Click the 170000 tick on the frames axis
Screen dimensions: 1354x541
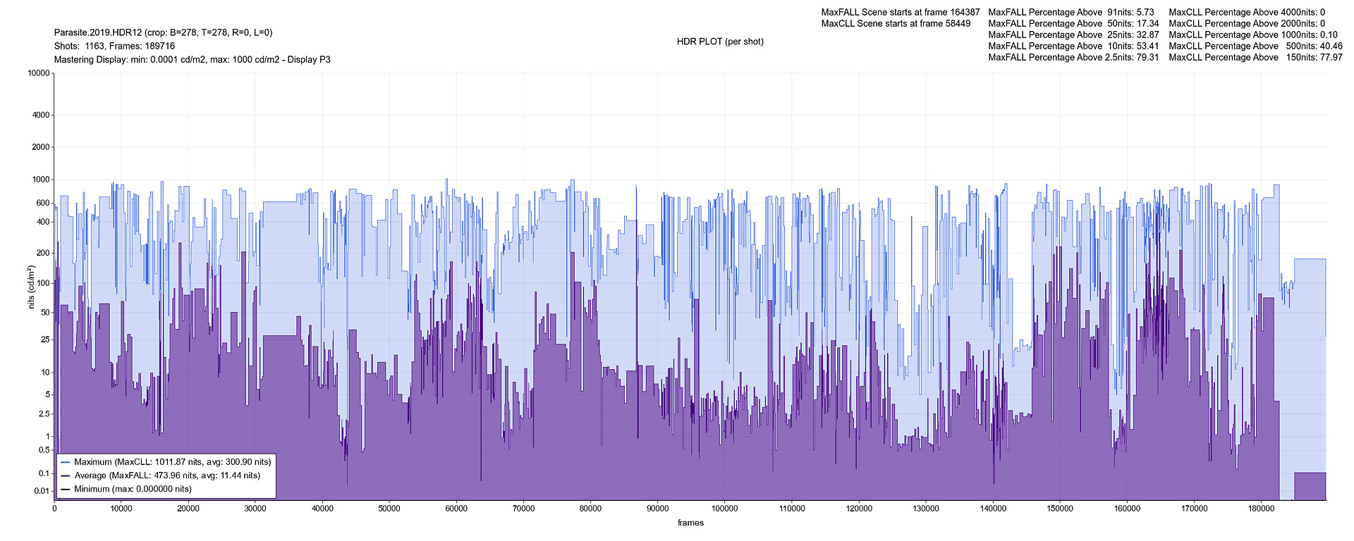tap(1194, 509)
